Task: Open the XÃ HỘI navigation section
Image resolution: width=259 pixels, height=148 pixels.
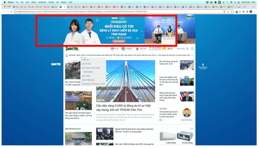Action: (83, 55)
